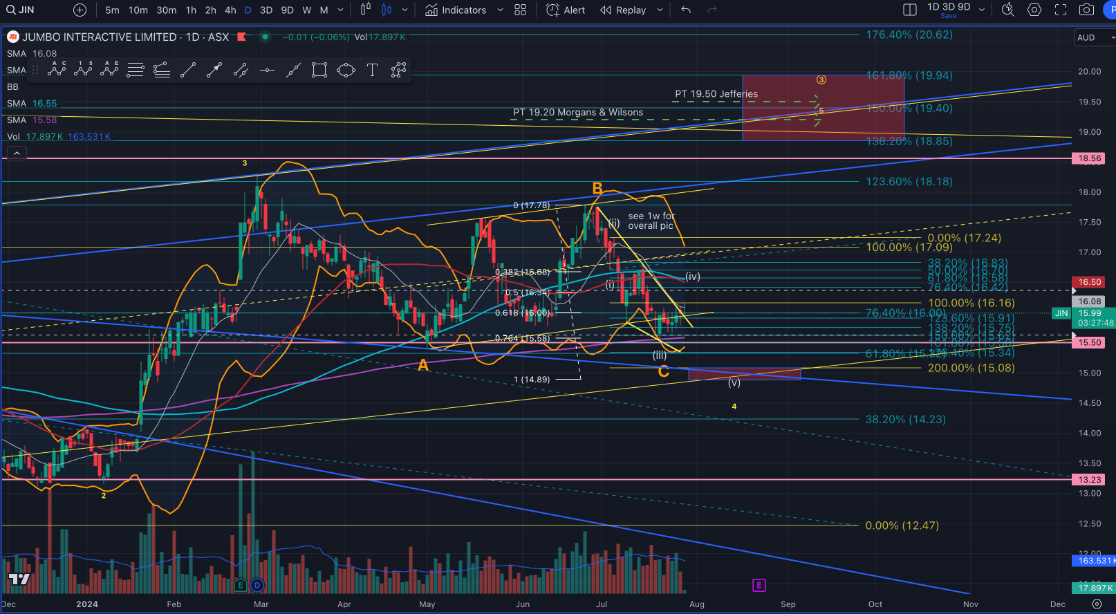The width and height of the screenshot is (1116, 614).
Task: Choose the W weekly timeframe
Action: [x=307, y=10]
